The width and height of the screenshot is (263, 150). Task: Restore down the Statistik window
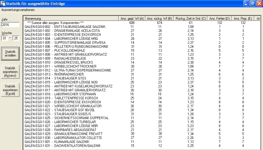click(253, 4)
